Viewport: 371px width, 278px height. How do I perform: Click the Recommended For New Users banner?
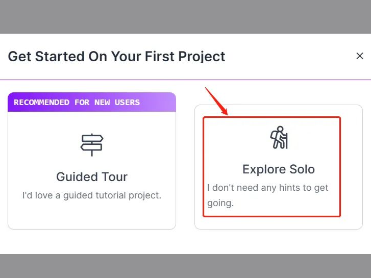(x=92, y=102)
